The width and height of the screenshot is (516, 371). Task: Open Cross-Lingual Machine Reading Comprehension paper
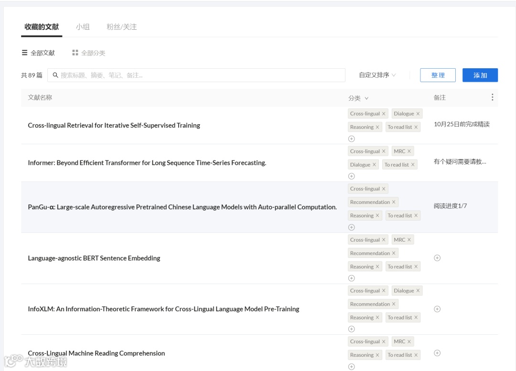click(97, 353)
